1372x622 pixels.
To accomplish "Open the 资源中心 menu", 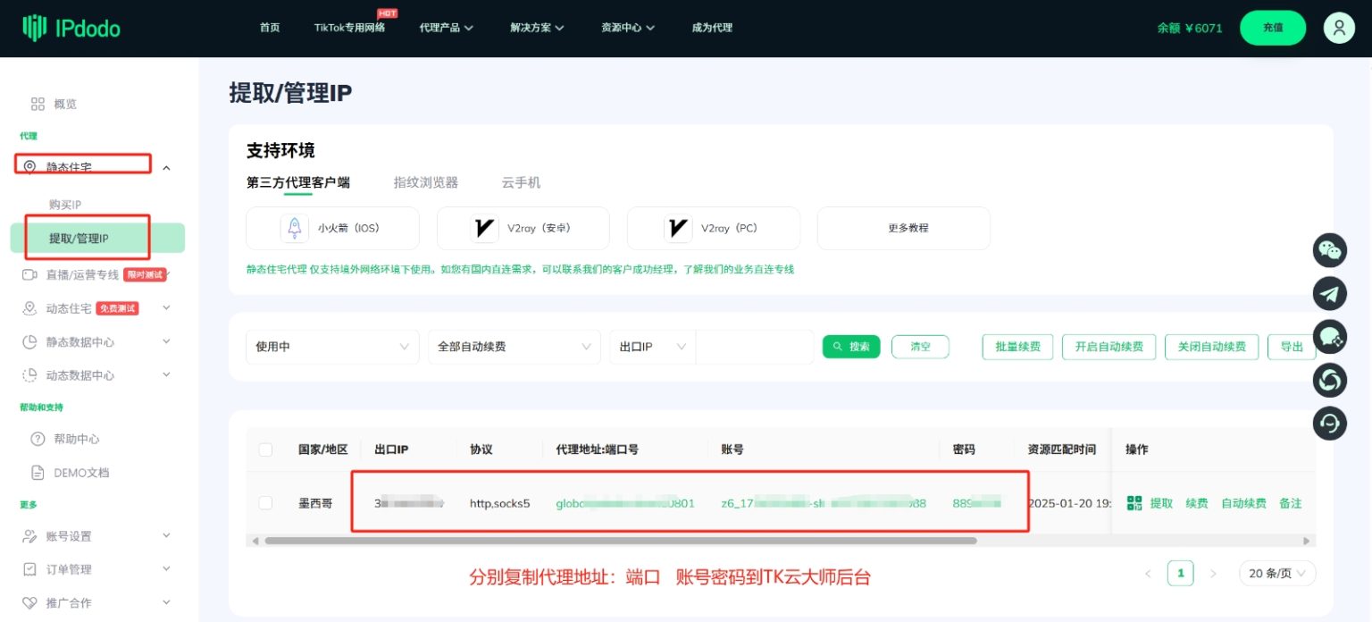I will pyautogui.click(x=626, y=28).
